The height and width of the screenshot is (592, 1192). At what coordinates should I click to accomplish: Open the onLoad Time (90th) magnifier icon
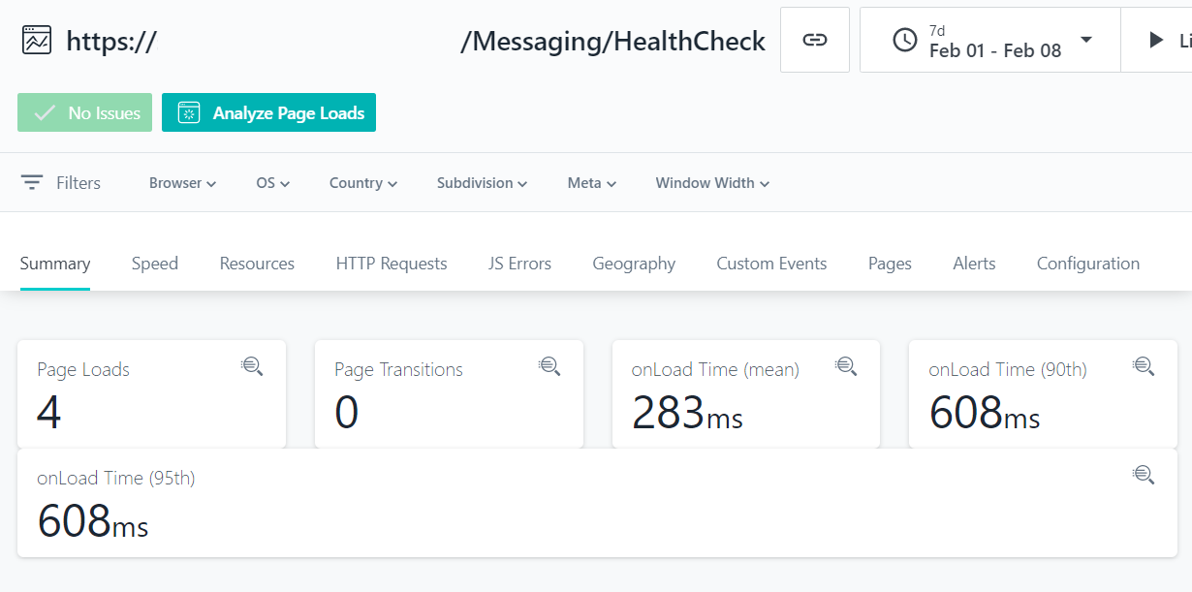[x=1144, y=365]
